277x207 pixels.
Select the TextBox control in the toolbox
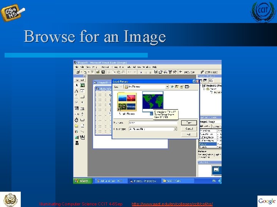point(82,91)
